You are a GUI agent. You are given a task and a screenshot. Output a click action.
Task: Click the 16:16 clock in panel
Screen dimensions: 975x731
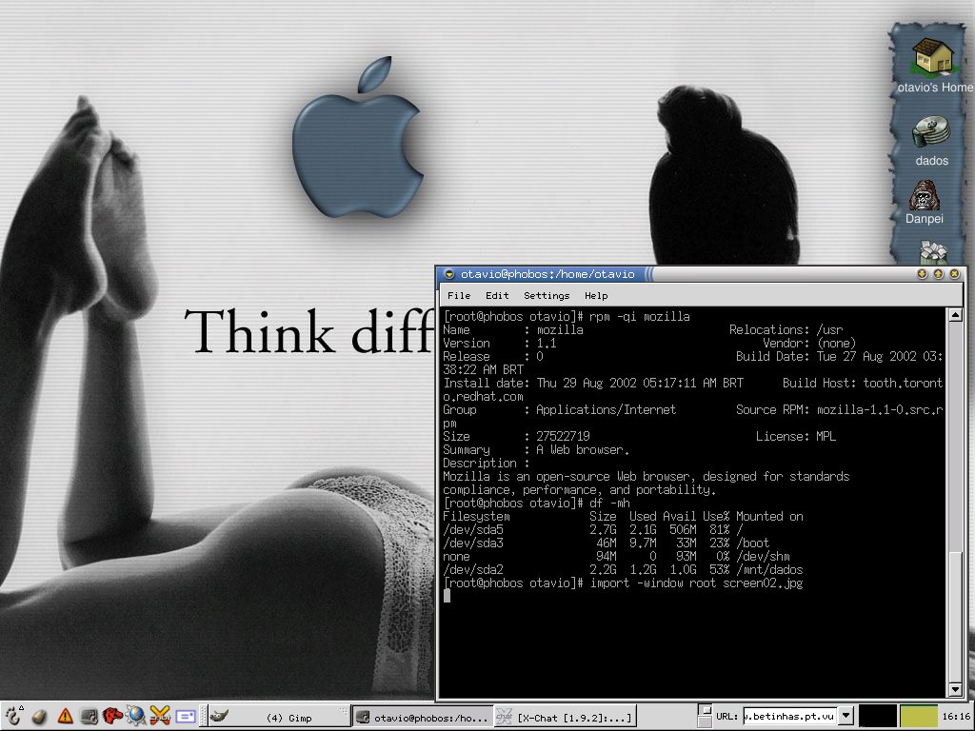(x=956, y=717)
